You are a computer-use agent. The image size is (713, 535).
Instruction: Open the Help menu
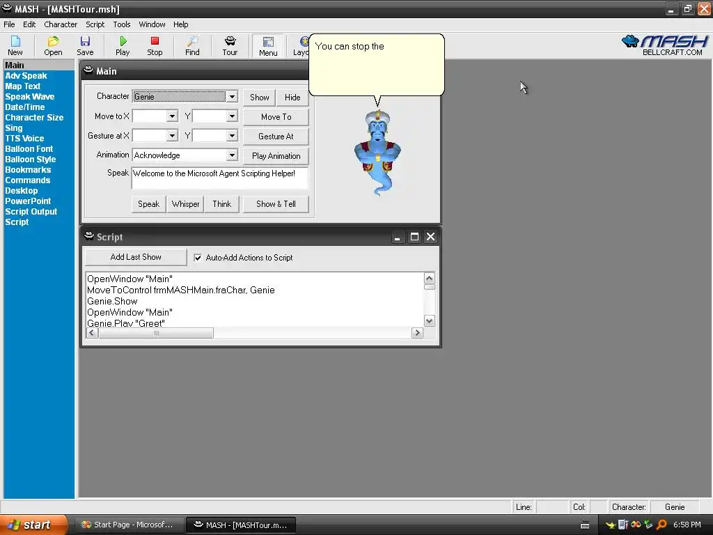click(180, 24)
